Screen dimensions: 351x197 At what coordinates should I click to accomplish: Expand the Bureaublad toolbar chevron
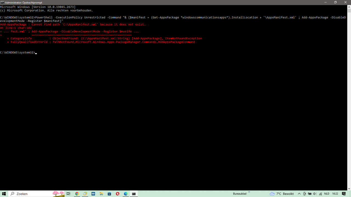(249, 192)
